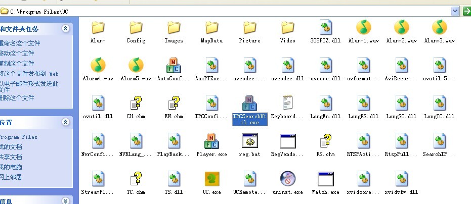The height and width of the screenshot is (204, 471).
Task: Select the Keyboard... text file icon
Action: point(288,103)
